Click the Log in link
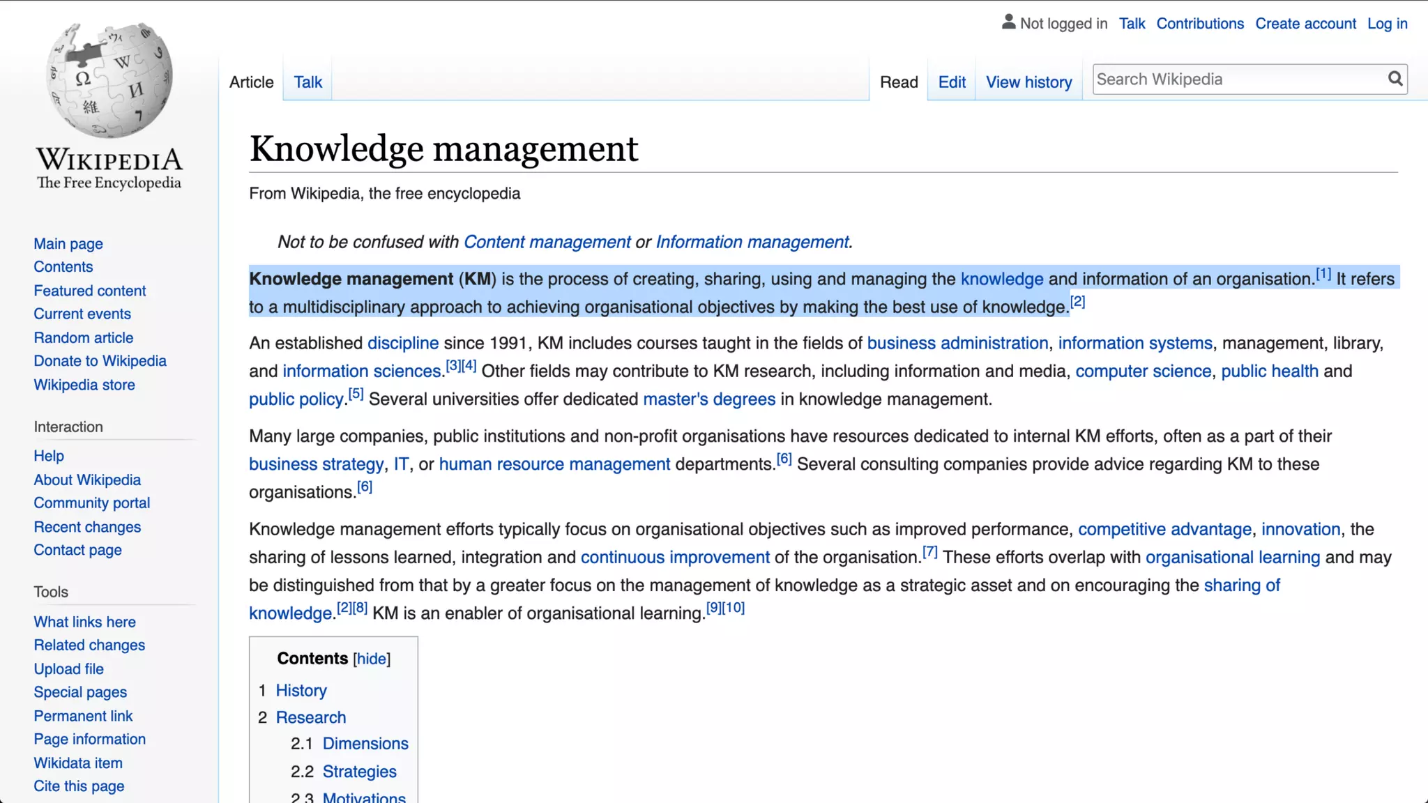This screenshot has height=803, width=1428. 1387,24
